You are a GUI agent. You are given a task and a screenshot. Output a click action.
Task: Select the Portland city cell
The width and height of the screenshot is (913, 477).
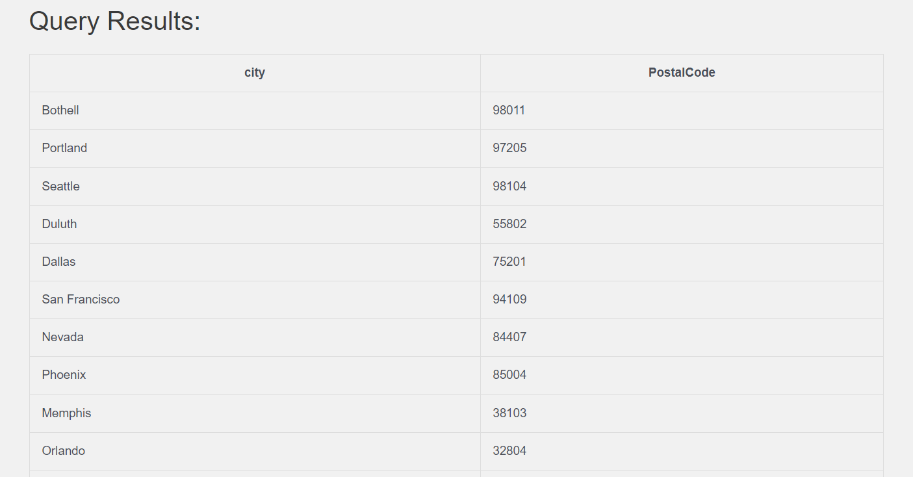[64, 148]
